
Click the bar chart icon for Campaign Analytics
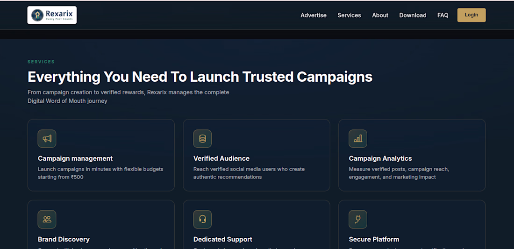[x=357, y=139]
